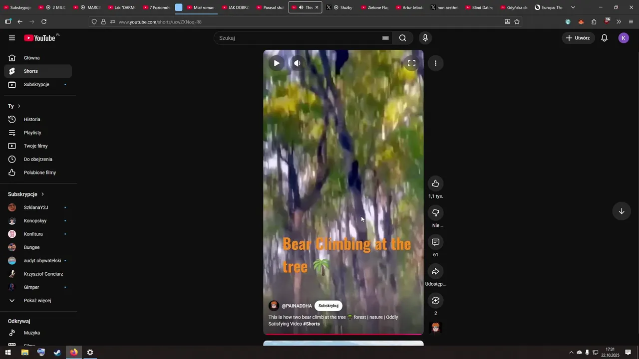
Task: Open YouTube notifications bell
Action: tap(605, 38)
